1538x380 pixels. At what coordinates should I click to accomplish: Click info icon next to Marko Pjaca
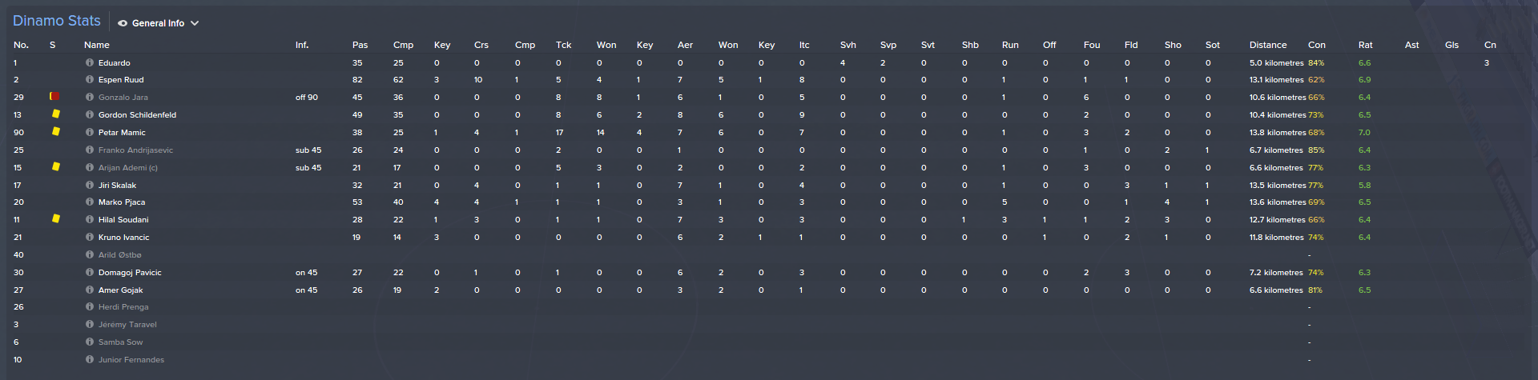[x=90, y=202]
